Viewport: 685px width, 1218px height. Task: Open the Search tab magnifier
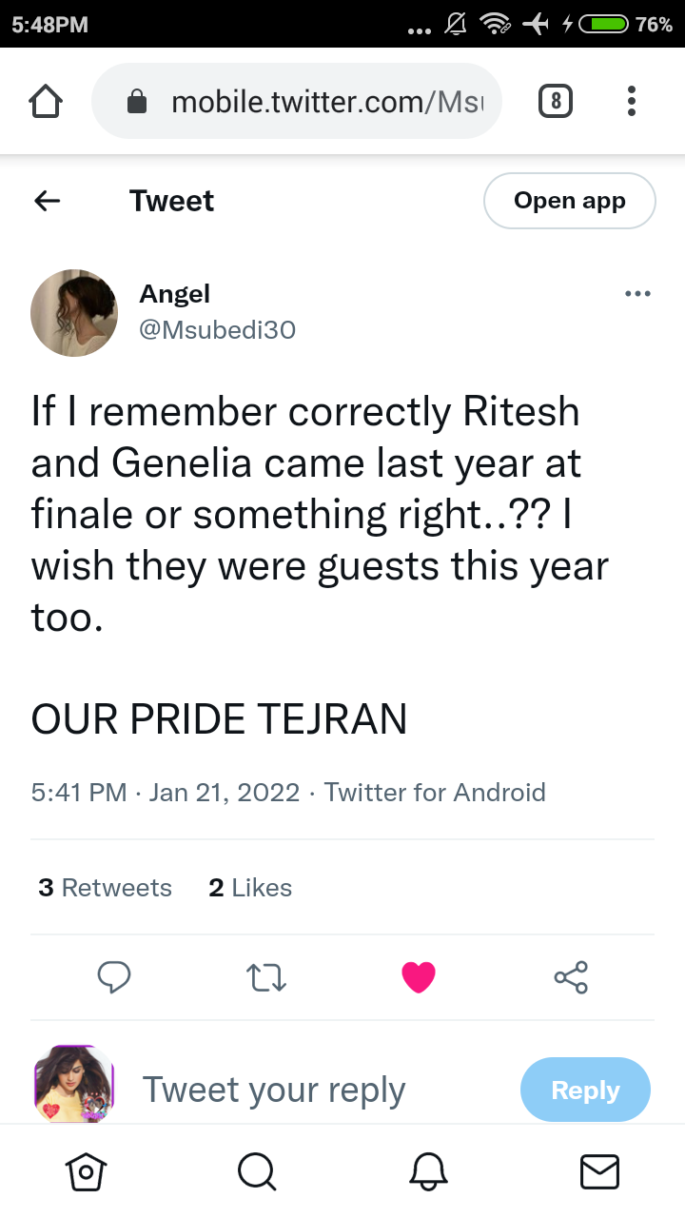click(x=257, y=1171)
